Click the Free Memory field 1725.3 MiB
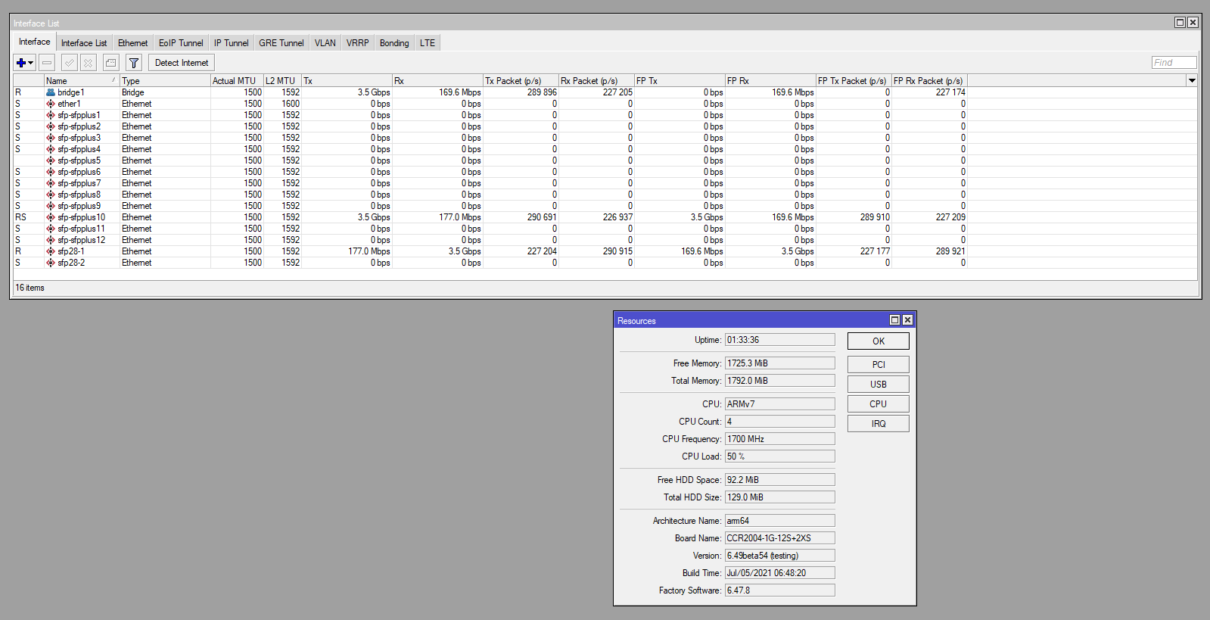This screenshot has height=620, width=1210. point(779,363)
